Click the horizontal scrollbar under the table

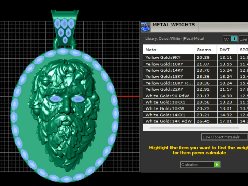point(194,128)
